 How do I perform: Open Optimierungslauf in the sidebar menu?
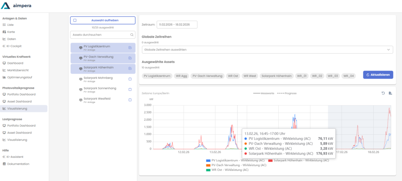[x=19, y=77]
